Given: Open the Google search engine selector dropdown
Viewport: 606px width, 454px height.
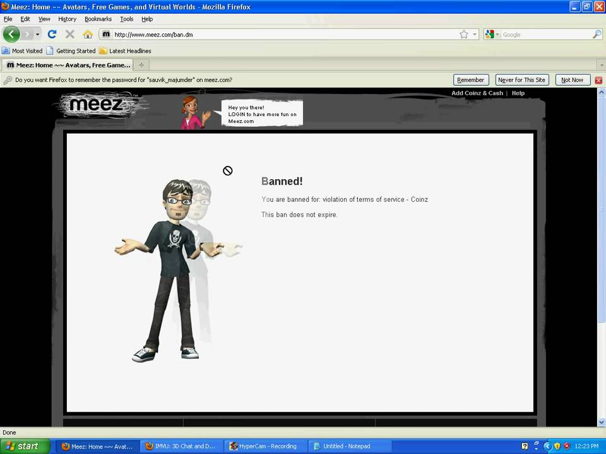Looking at the screenshot, I should point(492,34).
